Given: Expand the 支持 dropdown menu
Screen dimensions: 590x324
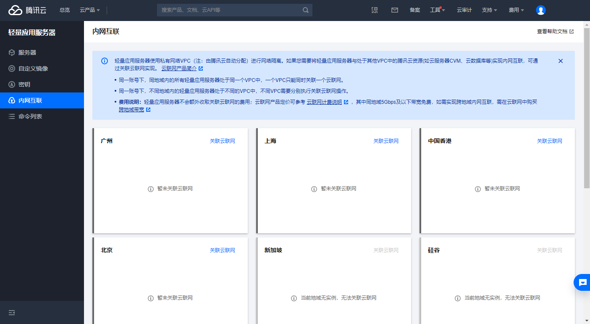Looking at the screenshot, I should coord(489,10).
